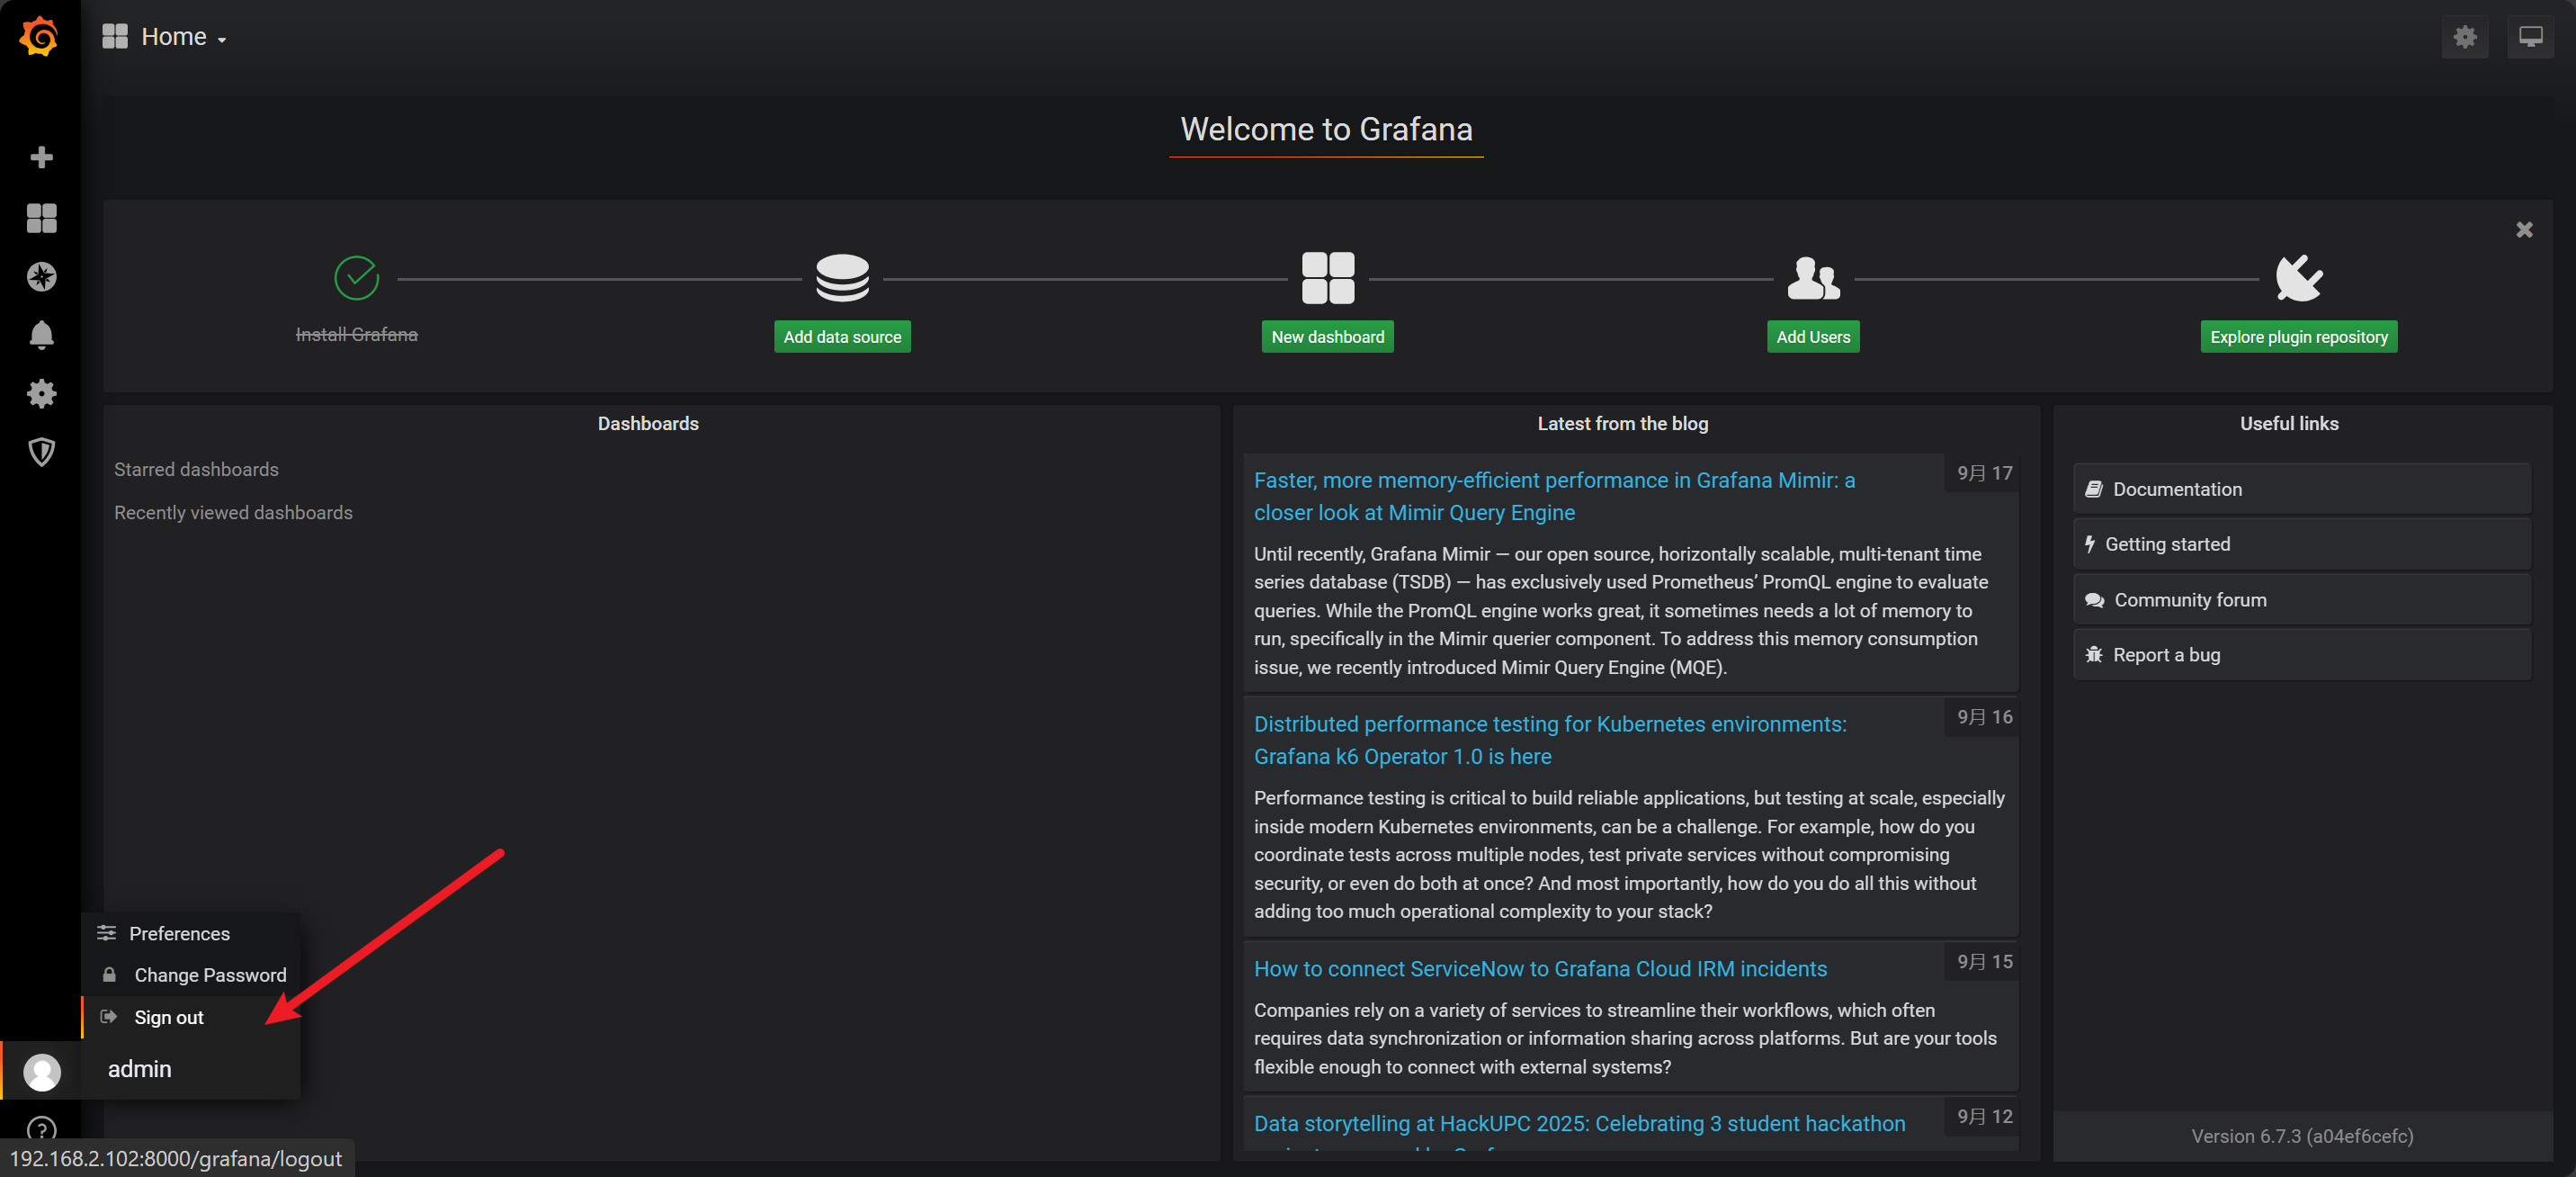Screen dimensions: 2576x1177
Task: Open the Server Admin shield icon
Action: [x=41, y=452]
